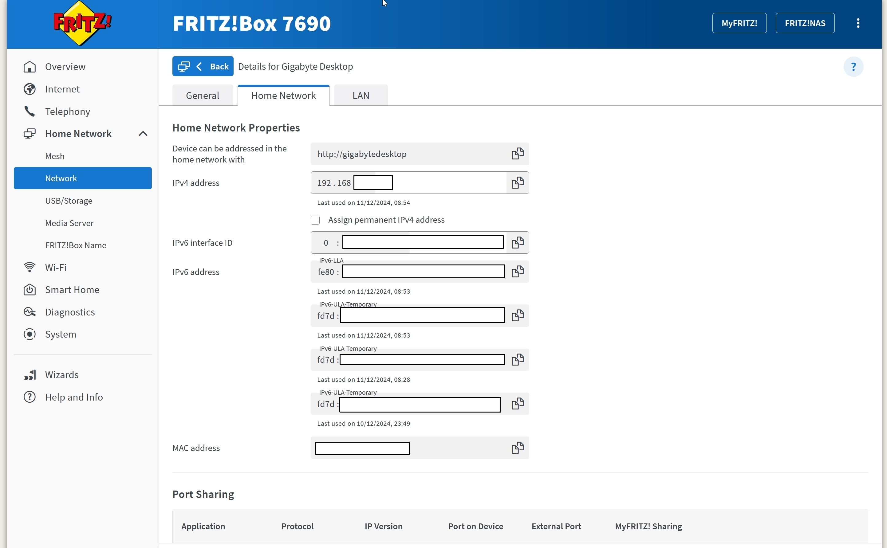Open the help question mark icon
This screenshot has width=887, height=548.
click(x=853, y=67)
